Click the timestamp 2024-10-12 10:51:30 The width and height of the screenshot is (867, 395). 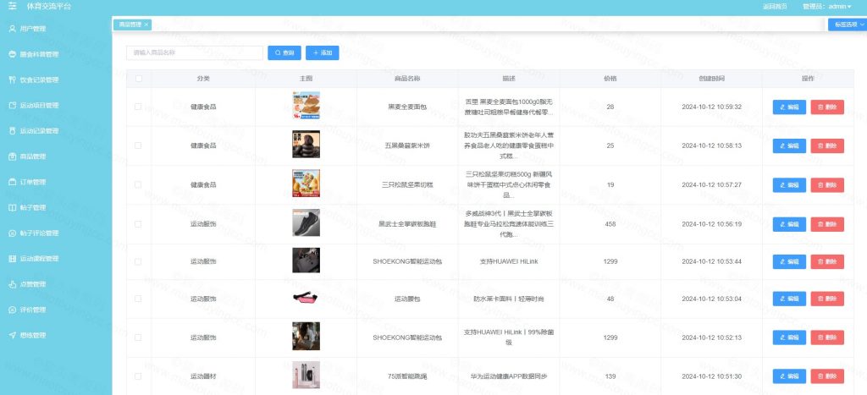click(x=711, y=376)
